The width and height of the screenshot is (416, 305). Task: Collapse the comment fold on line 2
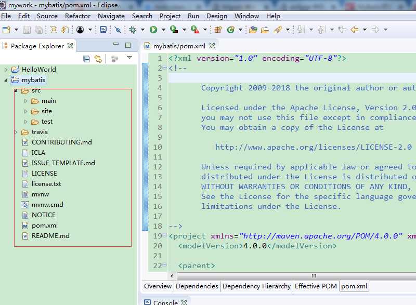click(x=164, y=68)
